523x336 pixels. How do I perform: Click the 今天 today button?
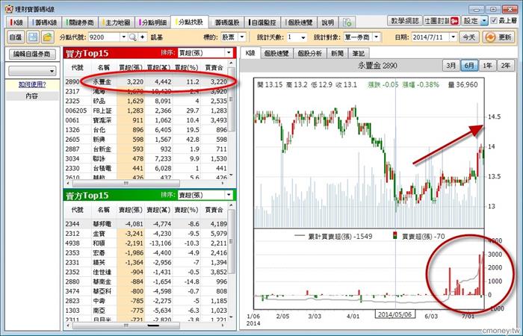[468, 37]
